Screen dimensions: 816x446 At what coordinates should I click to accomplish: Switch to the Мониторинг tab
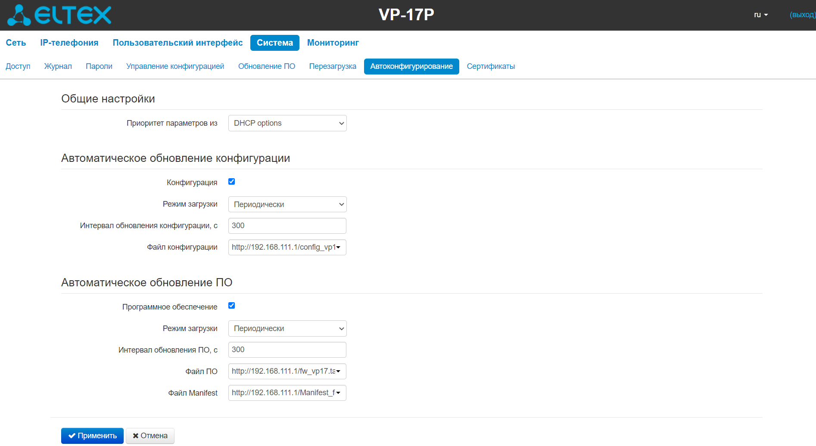[x=333, y=43]
